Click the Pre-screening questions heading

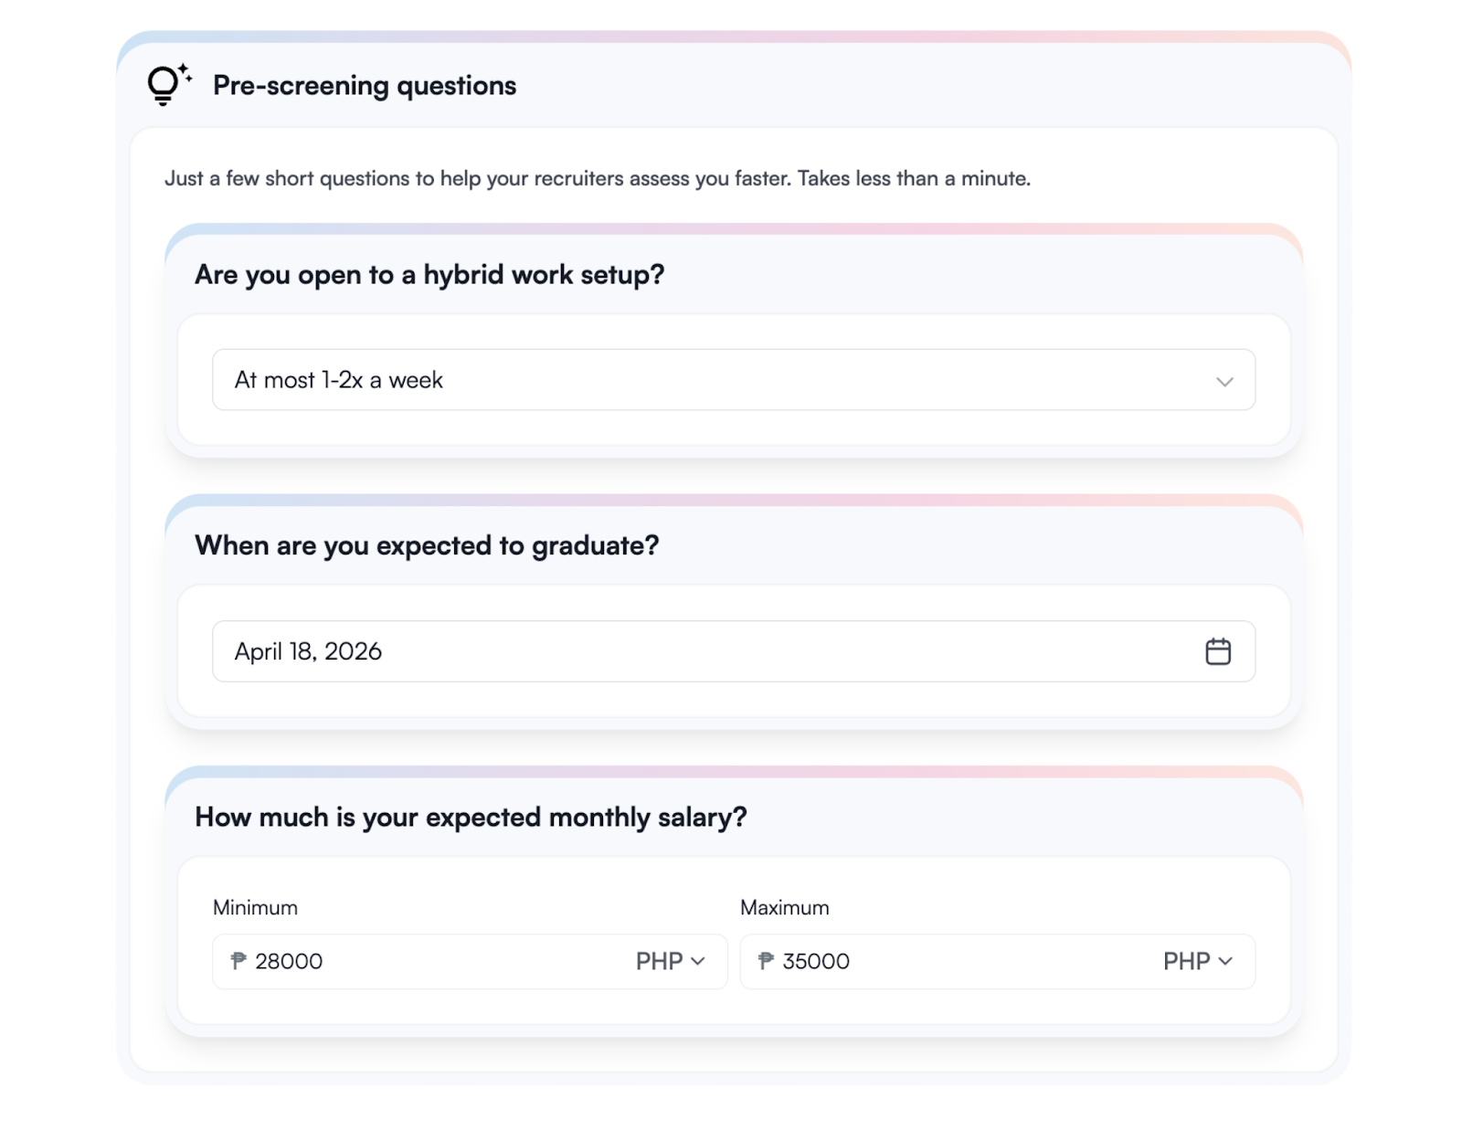coord(365,86)
